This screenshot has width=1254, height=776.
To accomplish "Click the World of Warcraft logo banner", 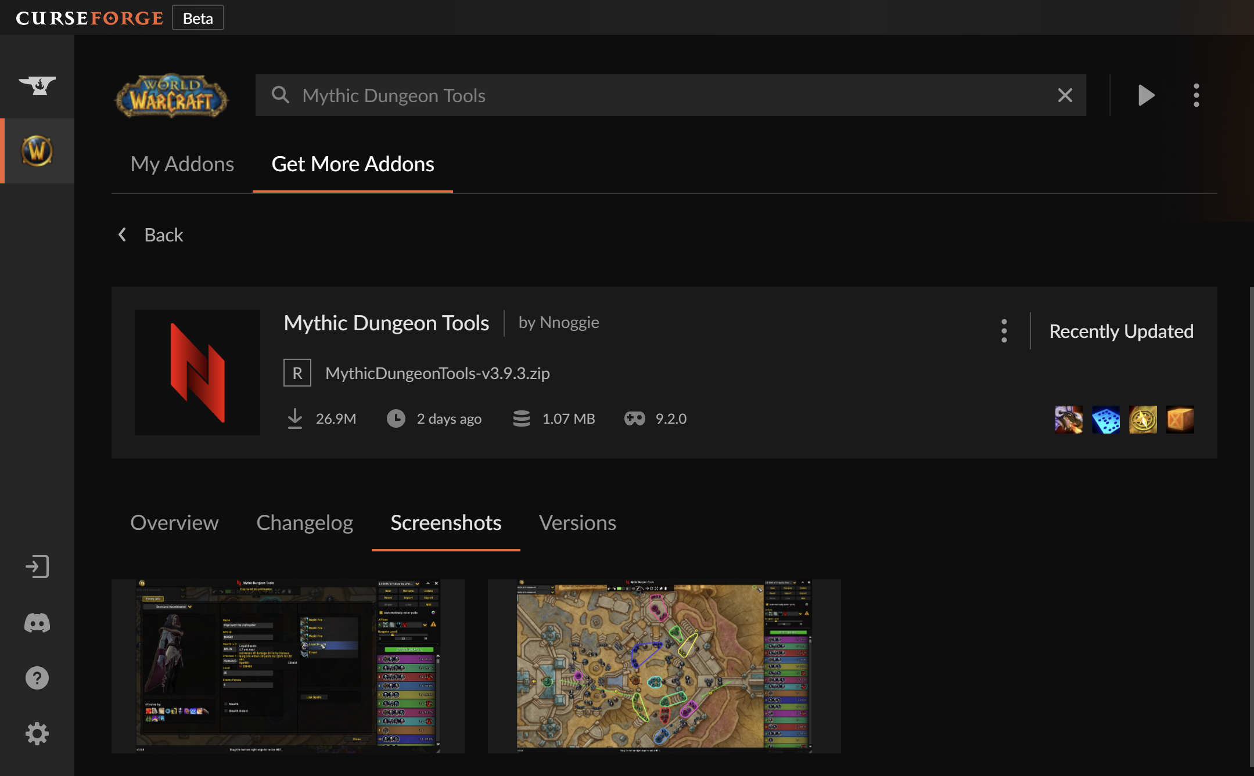I will coord(171,96).
